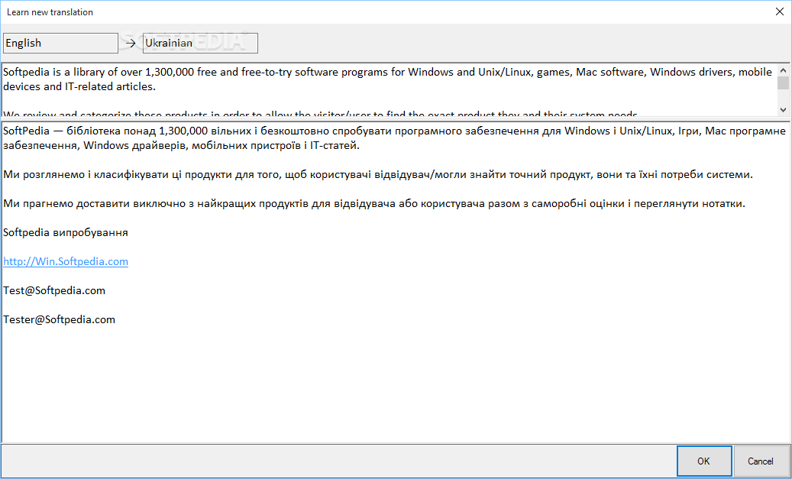Click the source text scrollbar thumb
The height and width of the screenshot is (479, 792).
point(784,83)
